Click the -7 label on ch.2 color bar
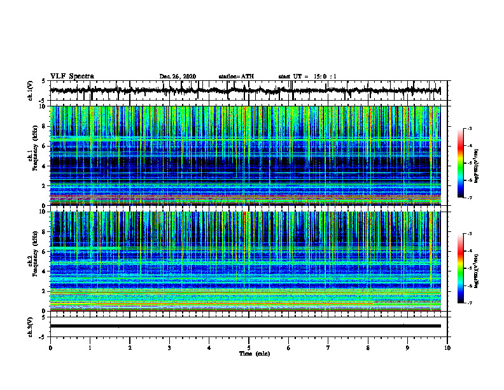 (x=470, y=303)
